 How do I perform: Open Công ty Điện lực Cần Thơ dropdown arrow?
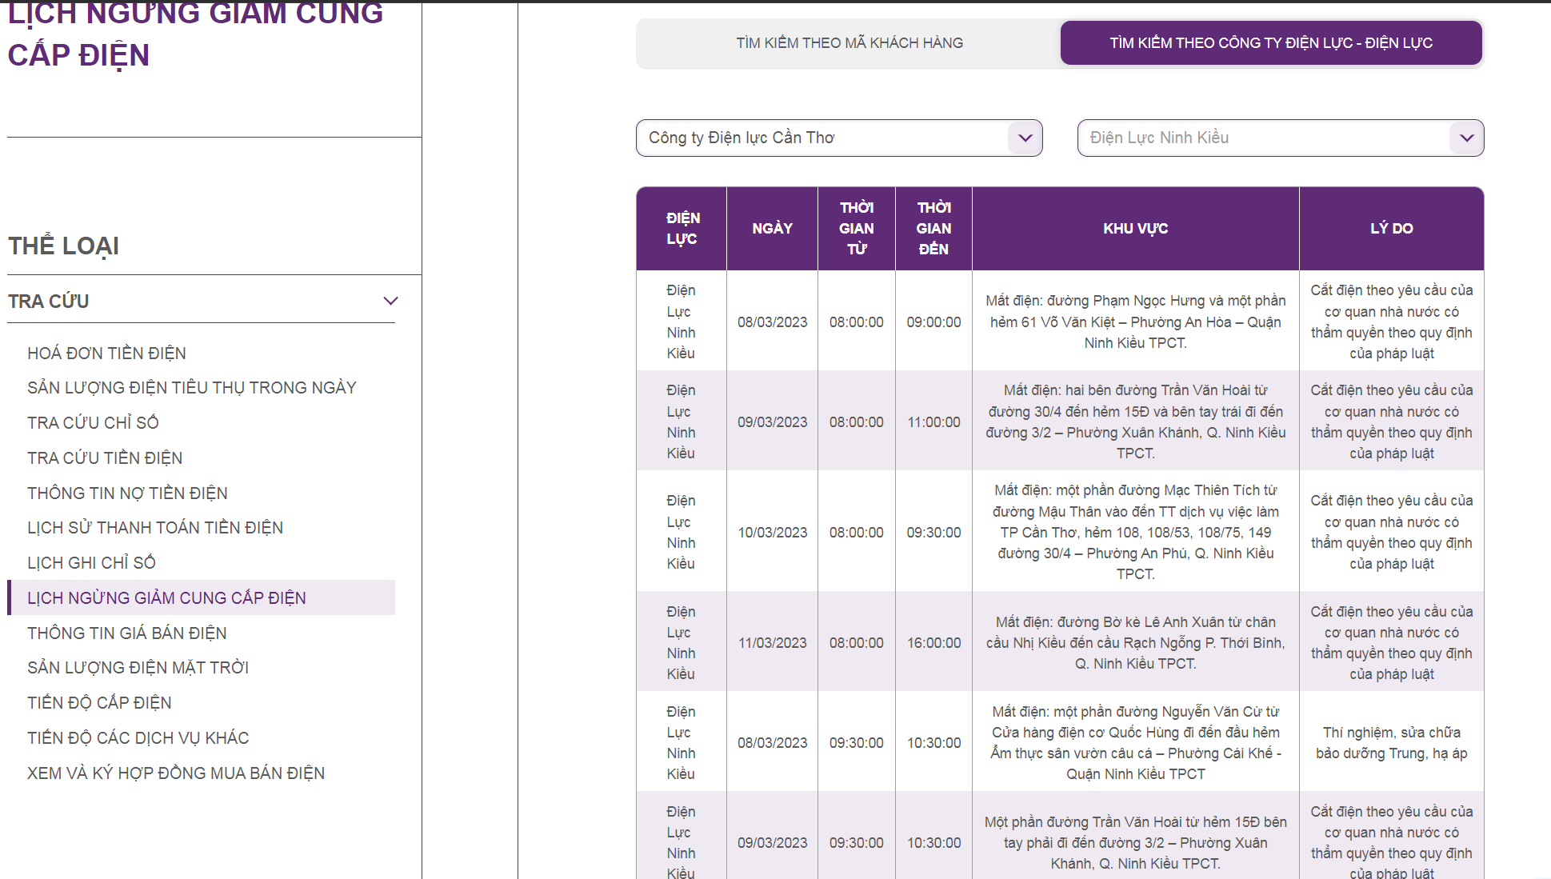(1025, 138)
